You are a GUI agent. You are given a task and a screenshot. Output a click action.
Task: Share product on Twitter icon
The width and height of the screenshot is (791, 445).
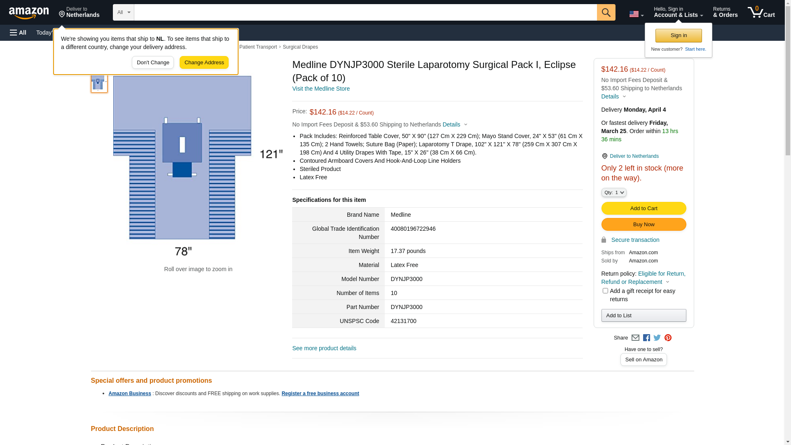click(x=657, y=338)
